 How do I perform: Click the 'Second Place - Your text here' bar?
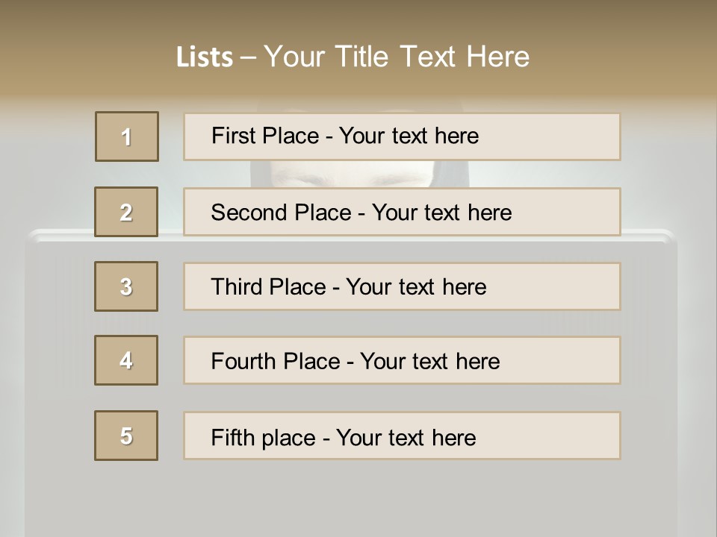pos(402,212)
